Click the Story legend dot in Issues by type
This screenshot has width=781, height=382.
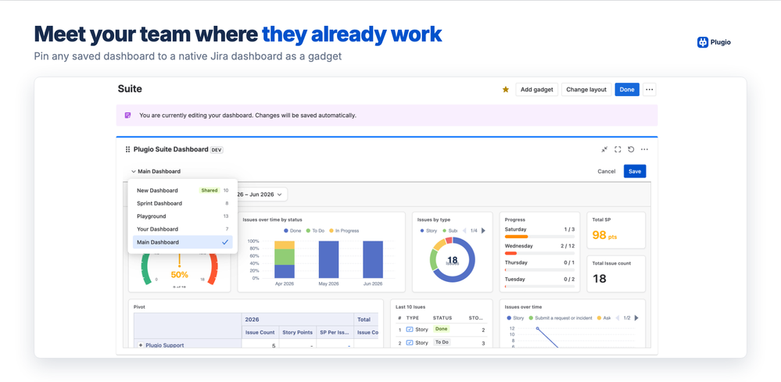(422, 230)
